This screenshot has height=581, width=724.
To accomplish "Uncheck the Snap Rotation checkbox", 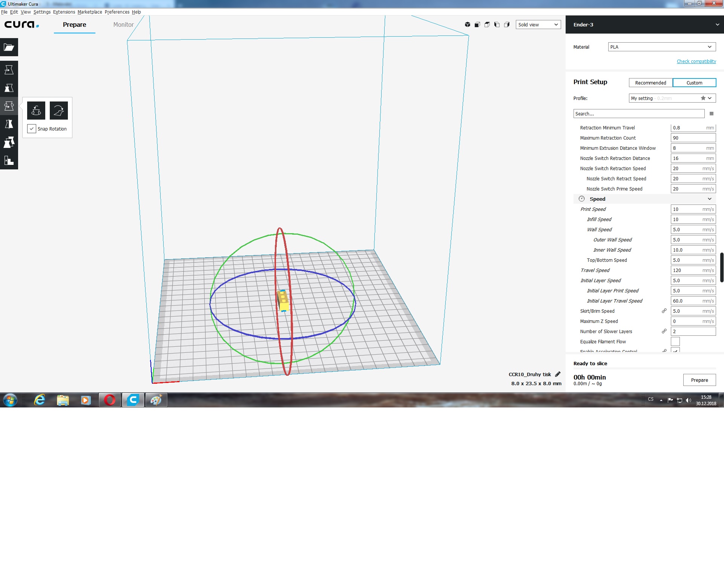I will (x=32, y=129).
